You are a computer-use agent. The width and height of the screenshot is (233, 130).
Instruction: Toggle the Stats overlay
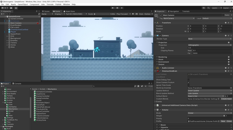141,14
